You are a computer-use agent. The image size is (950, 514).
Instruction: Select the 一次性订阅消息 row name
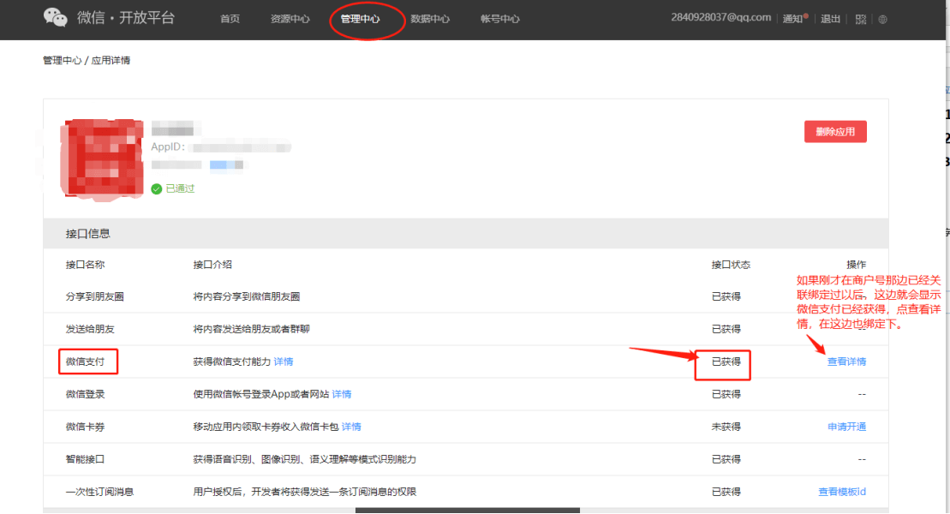(99, 492)
